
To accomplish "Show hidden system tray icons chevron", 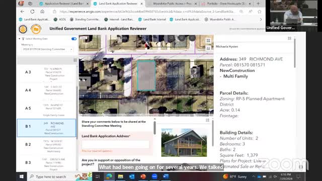I will click(254, 176).
